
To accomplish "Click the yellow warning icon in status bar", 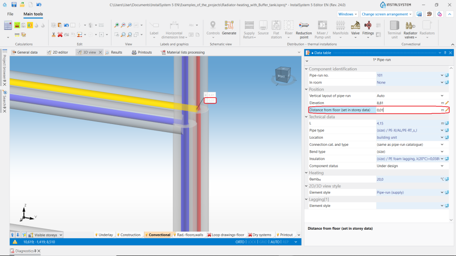I will click(x=15, y=242).
